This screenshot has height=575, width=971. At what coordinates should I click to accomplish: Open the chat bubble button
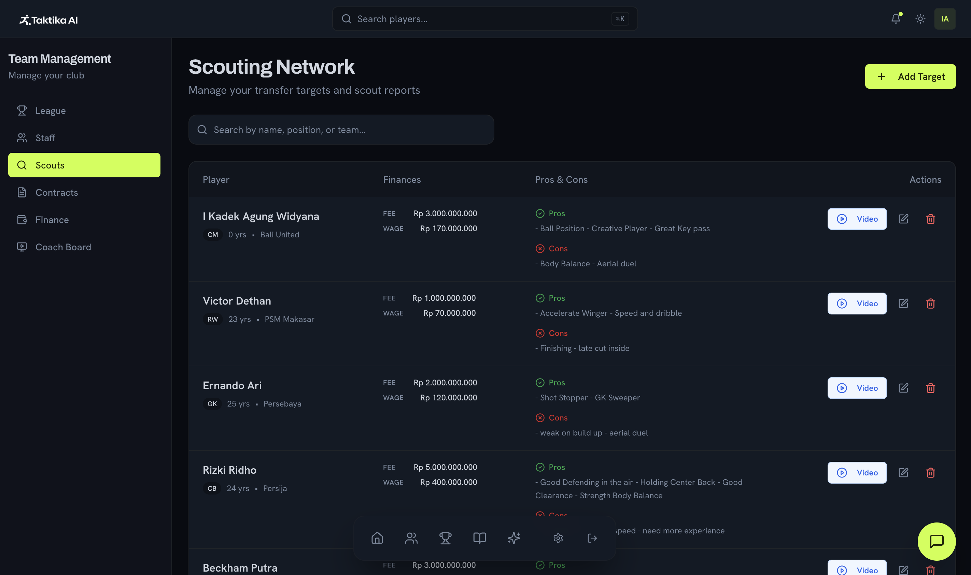[937, 541]
